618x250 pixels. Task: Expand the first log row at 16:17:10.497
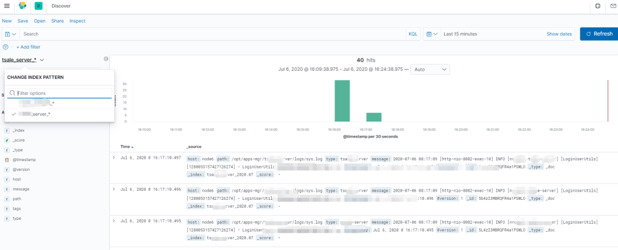pos(114,158)
